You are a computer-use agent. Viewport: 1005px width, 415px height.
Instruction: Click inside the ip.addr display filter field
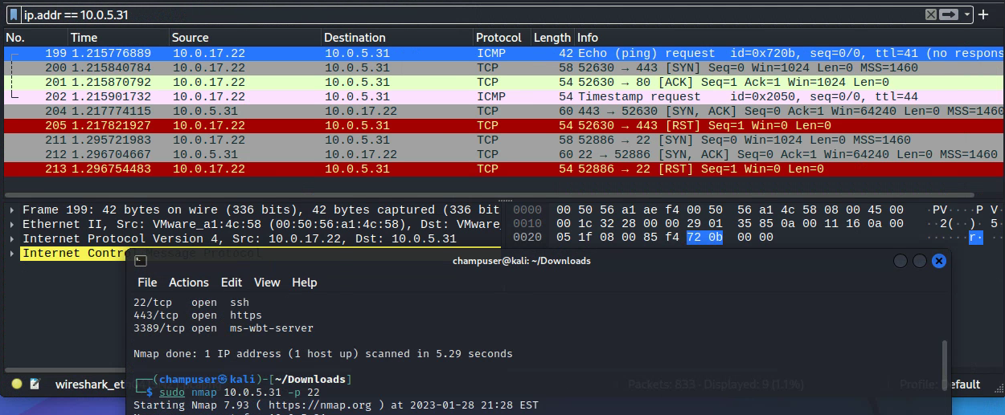402,14
